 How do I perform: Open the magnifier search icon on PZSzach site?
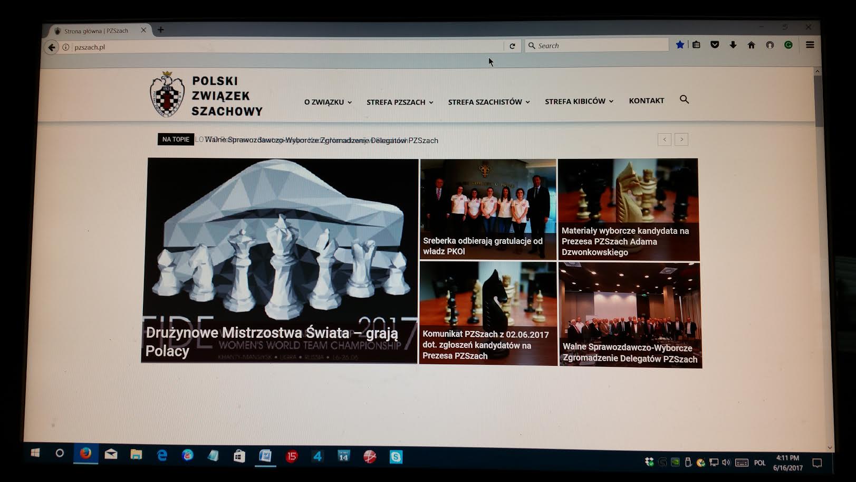pos(684,99)
